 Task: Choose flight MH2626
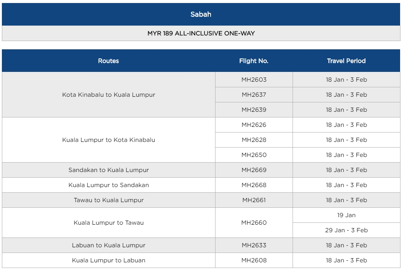point(254,125)
